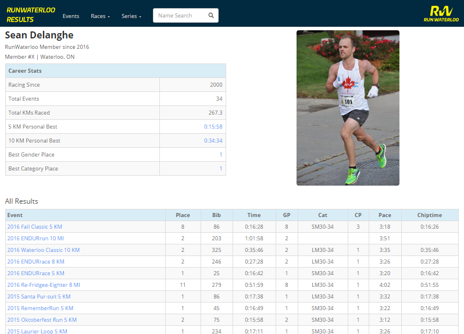This screenshot has width=464, height=334.
Task: Open 2016 Waterloo Classic 10 KM
Action: tap(44, 250)
